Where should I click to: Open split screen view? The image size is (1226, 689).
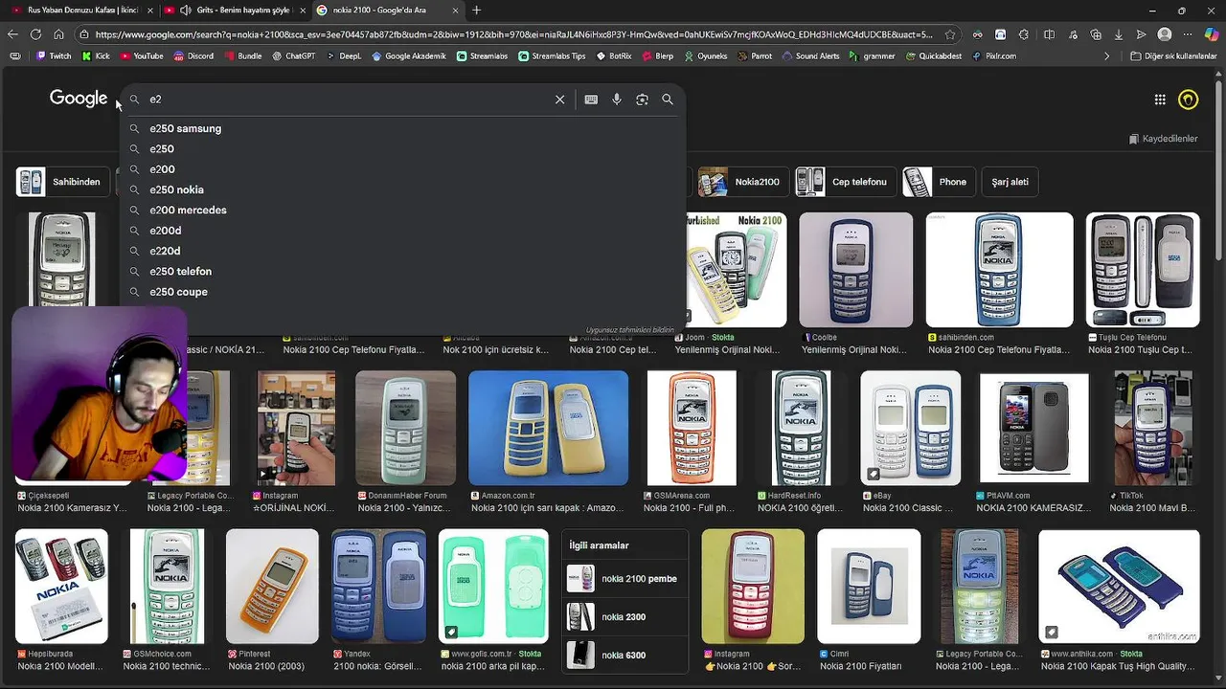tap(1049, 34)
